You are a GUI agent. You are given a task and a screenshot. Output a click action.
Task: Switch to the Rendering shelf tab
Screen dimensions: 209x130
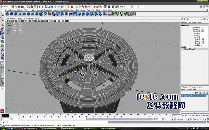coord(63,10)
